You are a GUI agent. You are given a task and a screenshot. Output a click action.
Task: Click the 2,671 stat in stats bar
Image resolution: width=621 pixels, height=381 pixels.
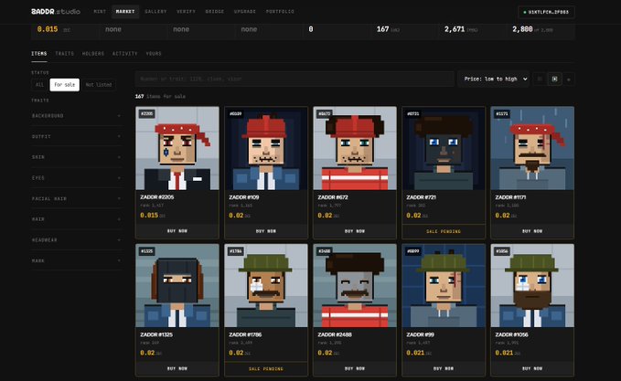455,29
